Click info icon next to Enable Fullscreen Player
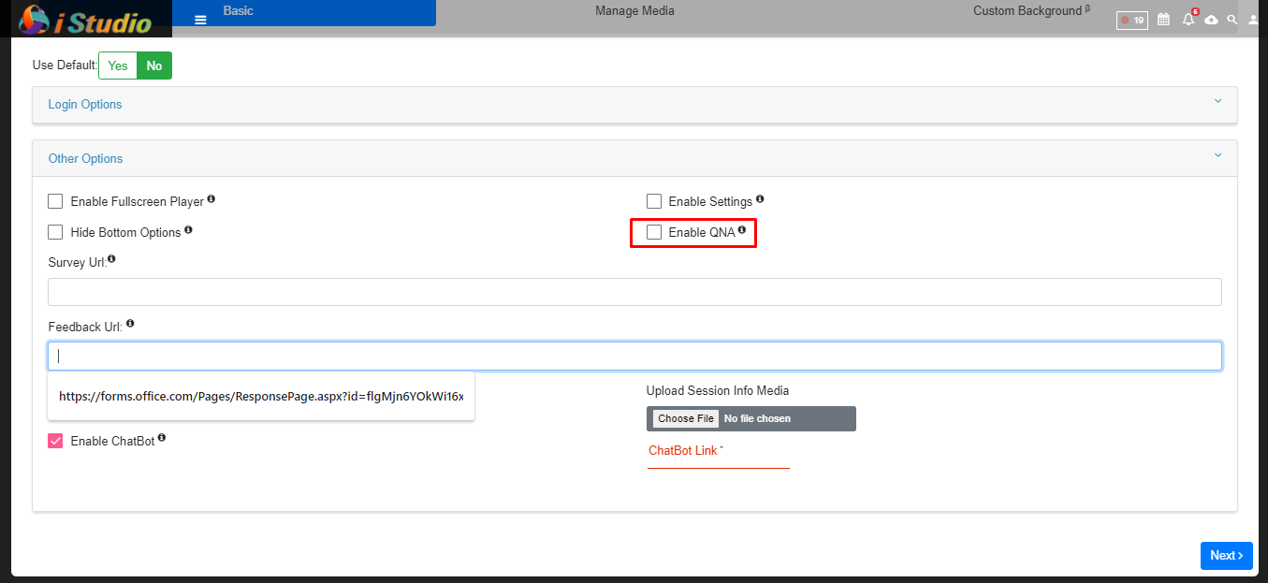 point(211,199)
